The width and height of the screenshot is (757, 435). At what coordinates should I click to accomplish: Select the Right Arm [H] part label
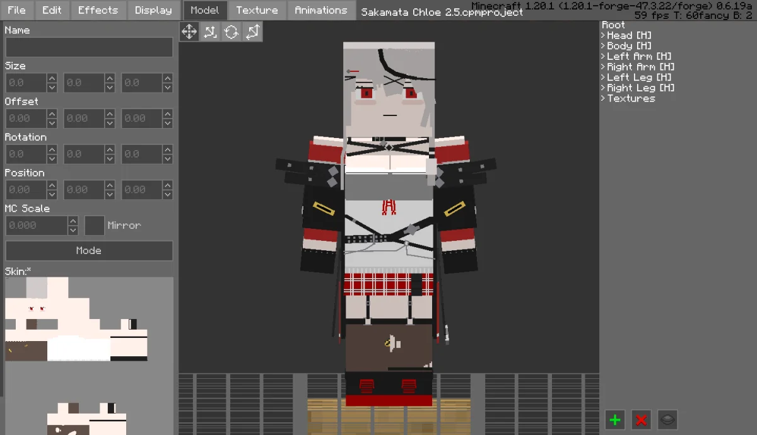pos(642,67)
